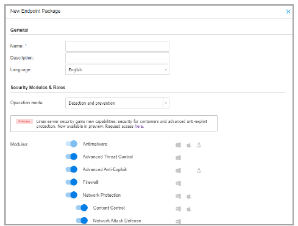This screenshot has height=226, width=298.
Task: Expand the Operation mode dropdown
Action: [x=117, y=103]
